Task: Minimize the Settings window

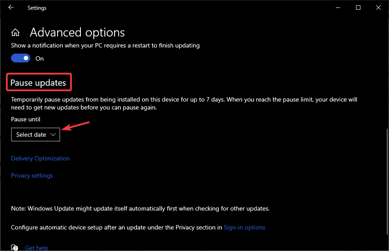Action: [x=338, y=7]
